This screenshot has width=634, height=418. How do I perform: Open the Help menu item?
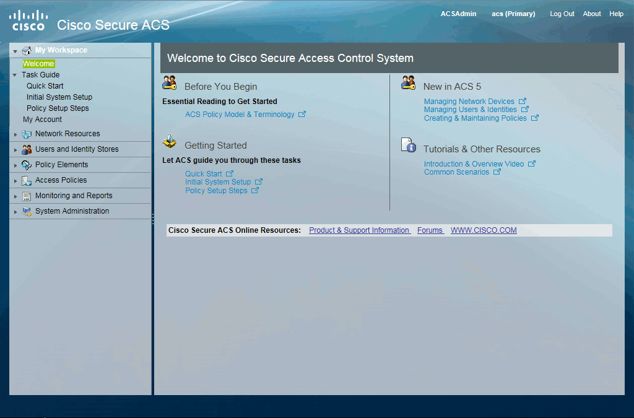click(x=616, y=14)
